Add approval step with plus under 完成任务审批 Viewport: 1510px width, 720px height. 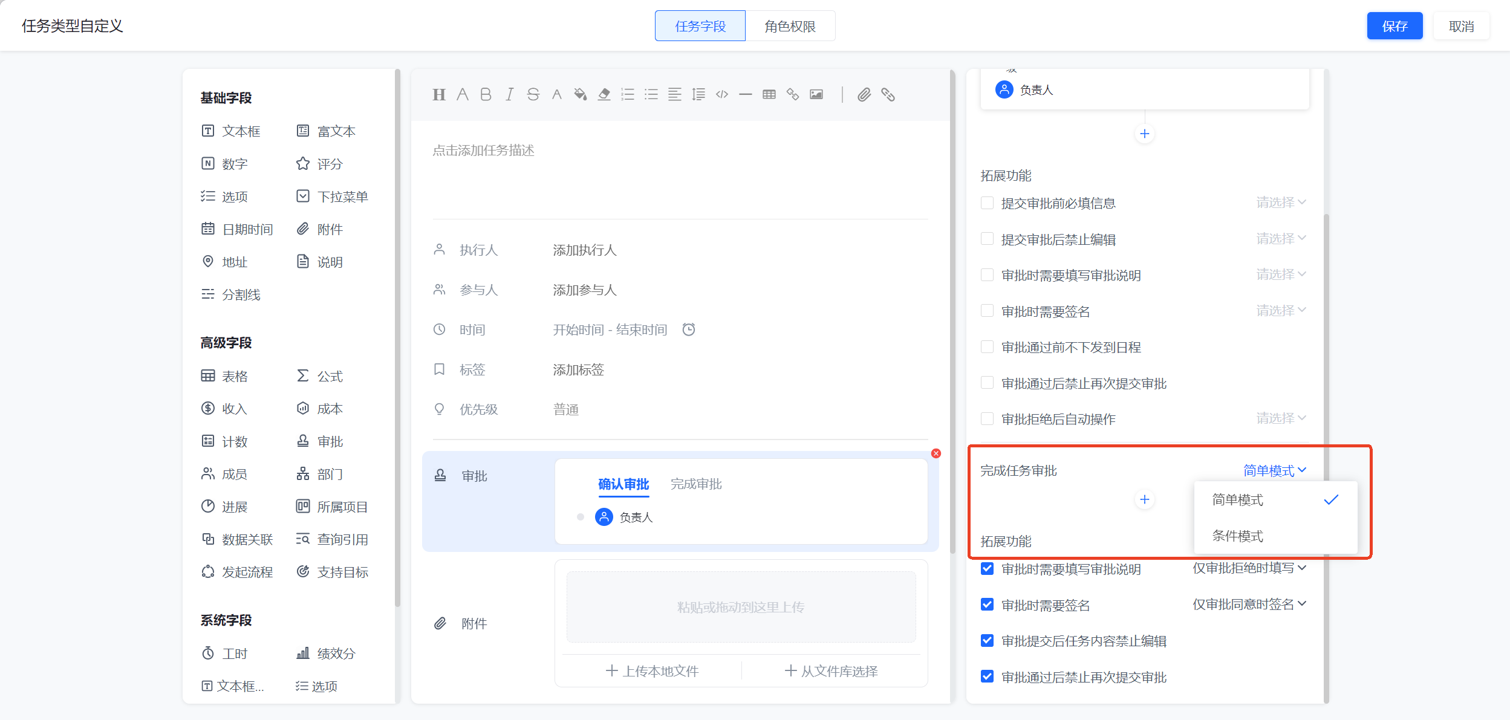[1144, 499]
